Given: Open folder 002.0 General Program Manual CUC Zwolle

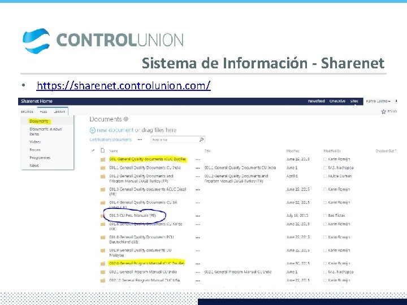Looking at the screenshot, I should [146, 263].
